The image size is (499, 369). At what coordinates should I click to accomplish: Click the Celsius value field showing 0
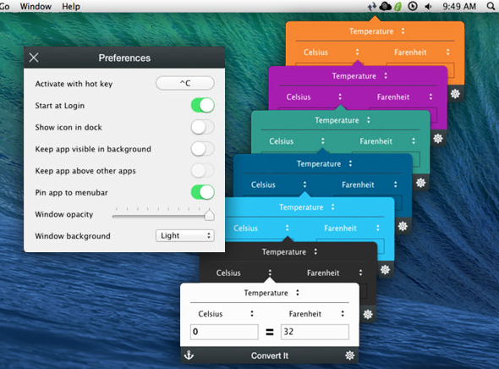224,332
